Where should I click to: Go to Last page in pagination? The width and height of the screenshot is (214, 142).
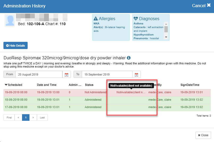tap(42, 117)
